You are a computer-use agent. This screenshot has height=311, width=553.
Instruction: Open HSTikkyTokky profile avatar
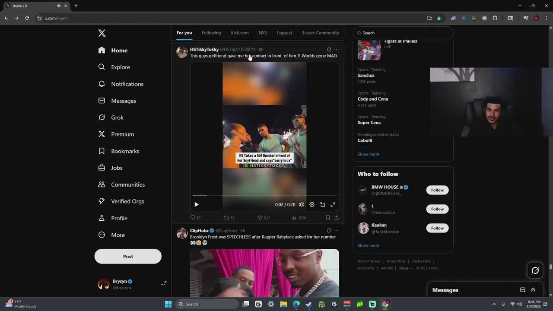pos(182,52)
